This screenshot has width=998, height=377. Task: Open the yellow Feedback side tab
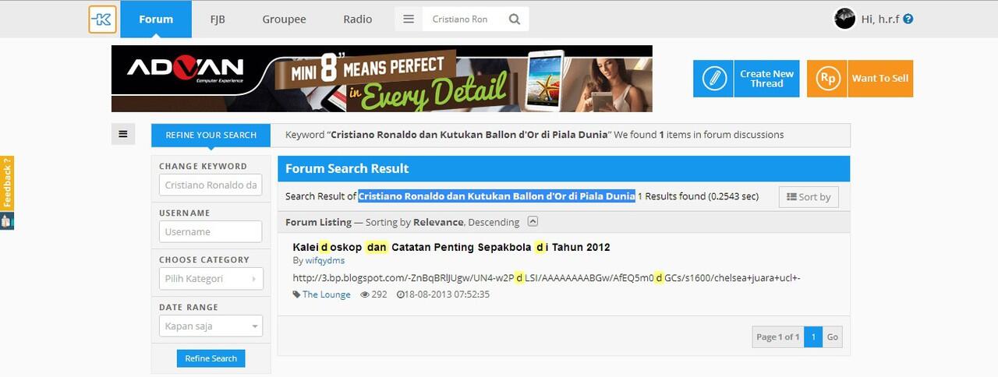point(7,183)
